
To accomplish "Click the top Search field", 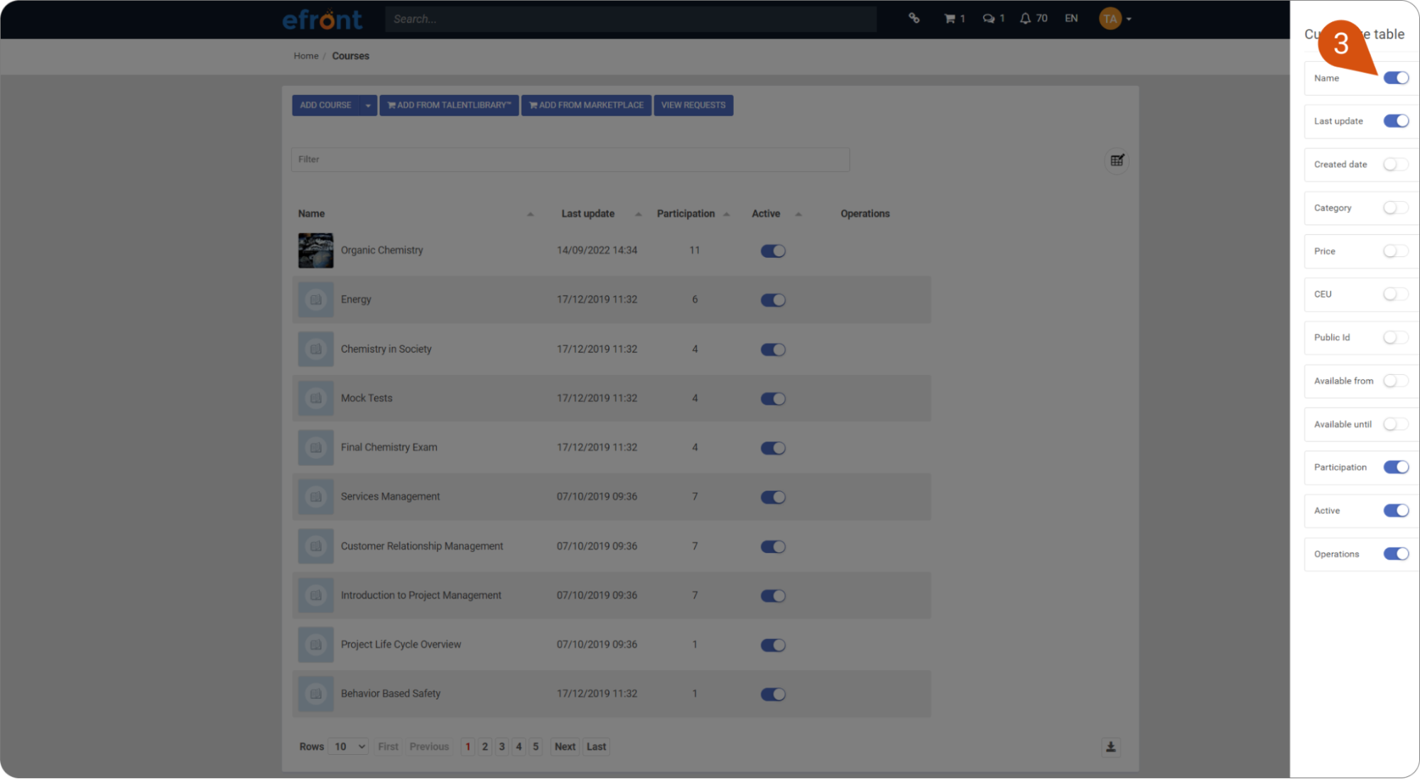I will [x=631, y=19].
